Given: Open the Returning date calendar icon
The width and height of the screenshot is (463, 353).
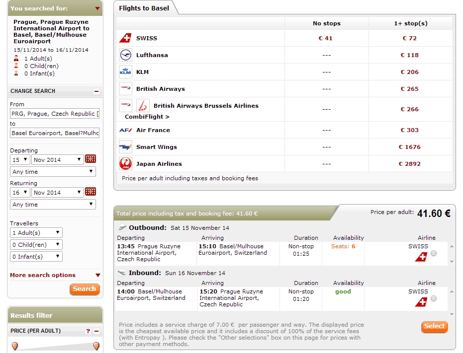Looking at the screenshot, I should [91, 192].
